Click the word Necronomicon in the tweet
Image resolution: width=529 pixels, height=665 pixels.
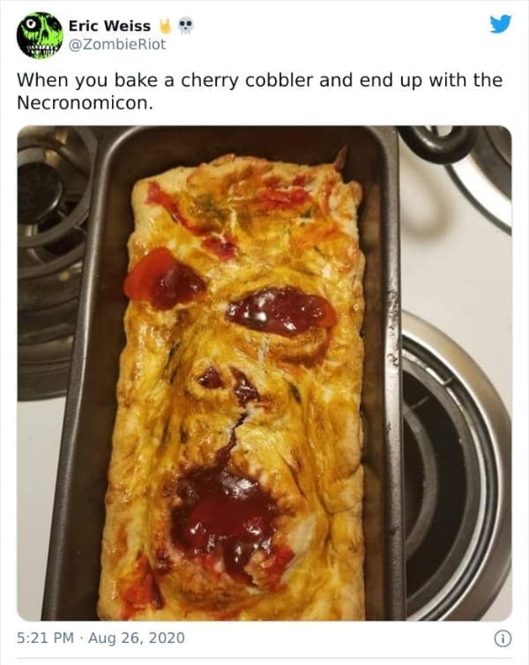click(x=85, y=103)
